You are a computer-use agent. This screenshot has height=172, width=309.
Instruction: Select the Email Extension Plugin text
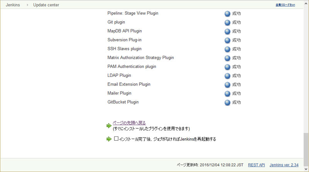(129, 84)
